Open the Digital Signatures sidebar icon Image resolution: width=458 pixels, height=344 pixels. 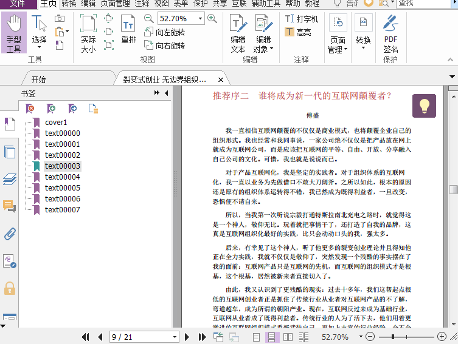coord(10,261)
